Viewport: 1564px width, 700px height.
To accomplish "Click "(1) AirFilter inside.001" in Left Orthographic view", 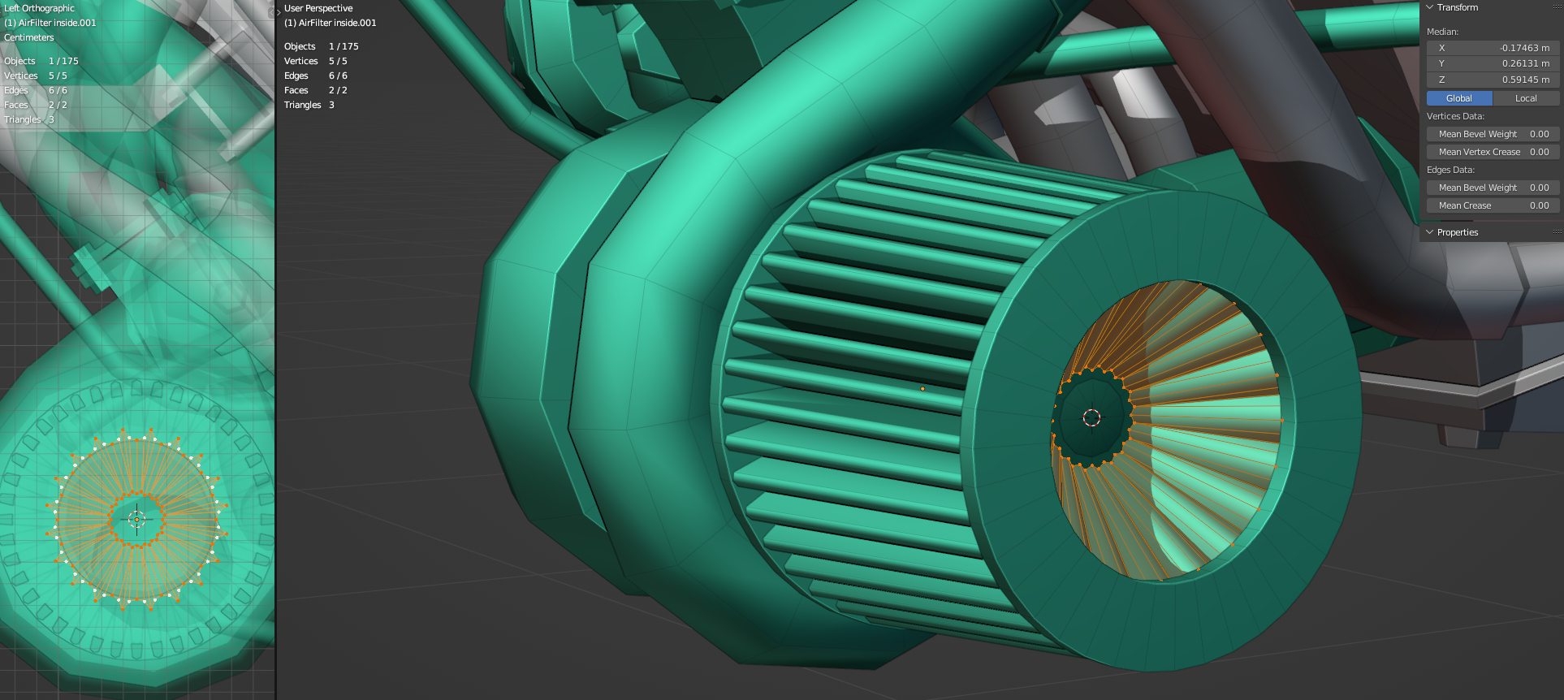I will 50,23.
